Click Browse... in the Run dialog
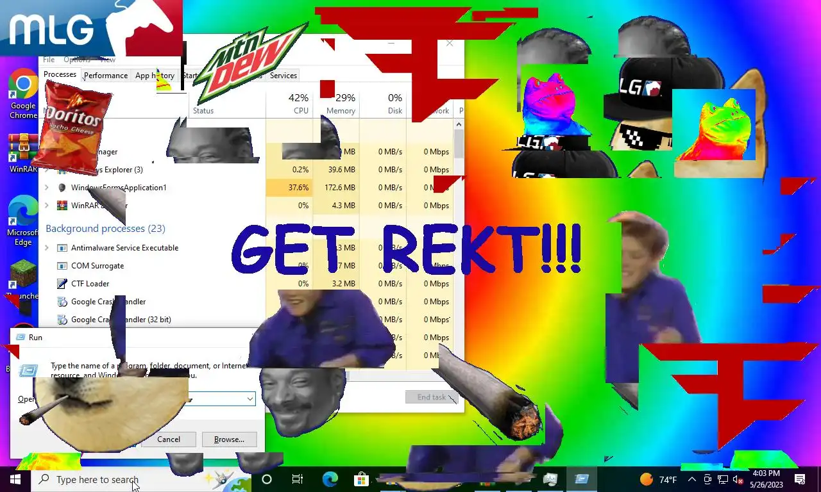Viewport: 821px width, 492px height. coord(229,439)
